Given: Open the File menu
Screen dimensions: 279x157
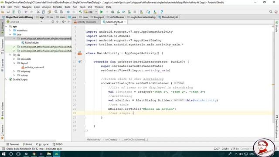Looking at the screenshot, I should [3, 7].
